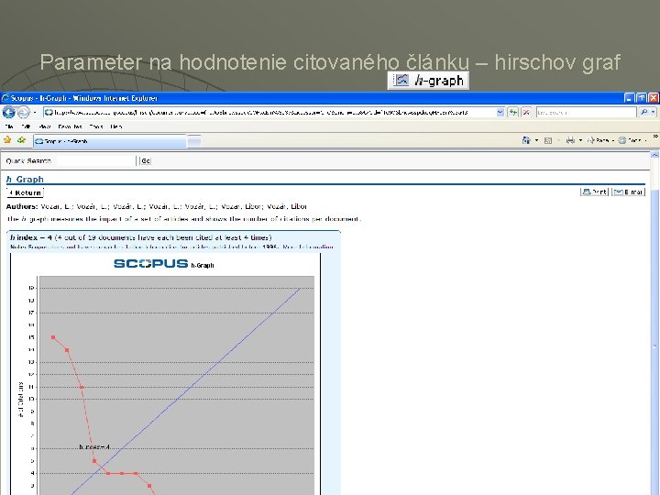This screenshot has width=660, height=495.
Task: Open the recent pages dropdown beside Forward
Action: [x=35, y=113]
